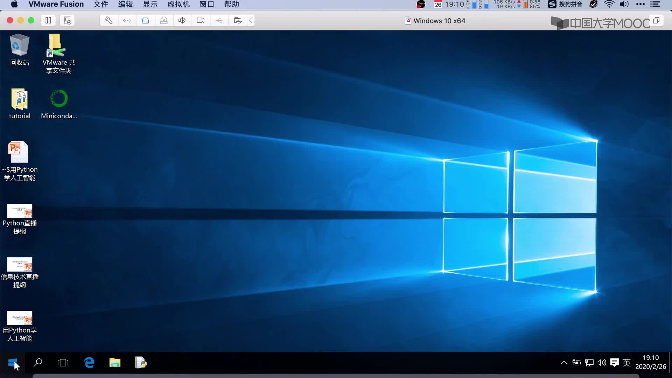Open the Recycle Bin (回收站) desktop icon

[x=20, y=50]
